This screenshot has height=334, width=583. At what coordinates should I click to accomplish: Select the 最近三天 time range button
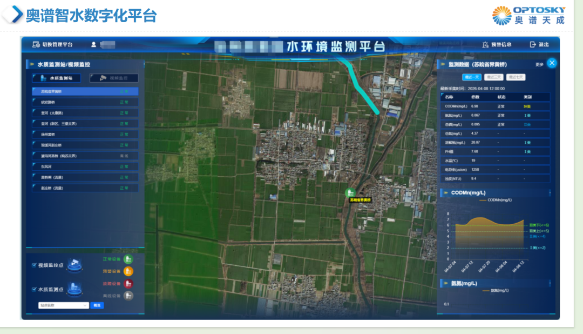click(493, 77)
